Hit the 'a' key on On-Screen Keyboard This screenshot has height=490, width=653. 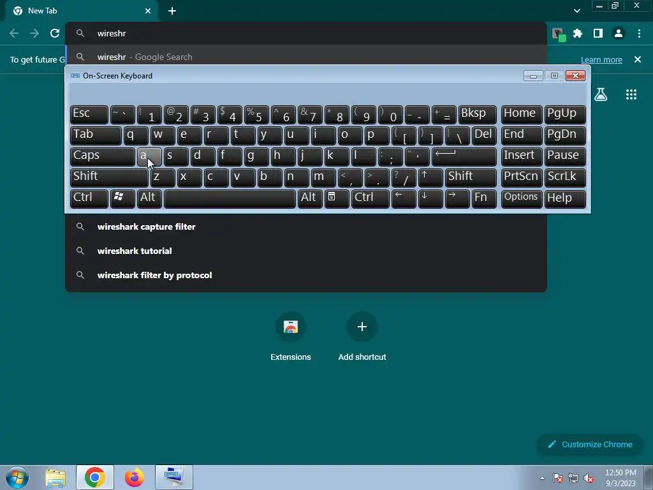coord(149,156)
